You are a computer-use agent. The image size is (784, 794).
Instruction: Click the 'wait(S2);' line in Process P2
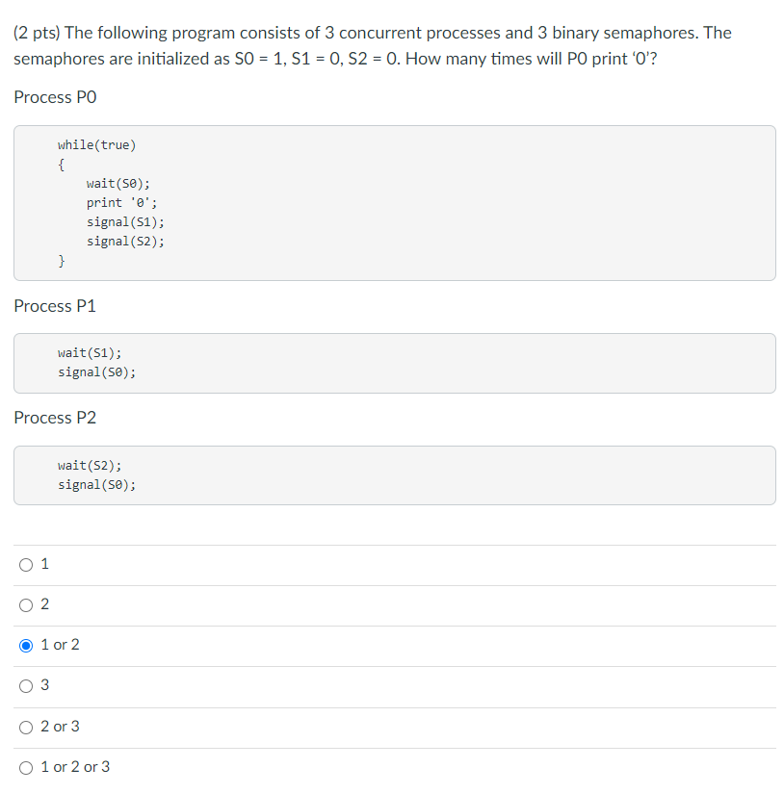[90, 466]
